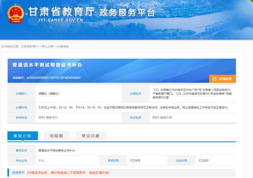Click the 投诉电话 number 0931-8283130
253x178 pixels.
162,117
